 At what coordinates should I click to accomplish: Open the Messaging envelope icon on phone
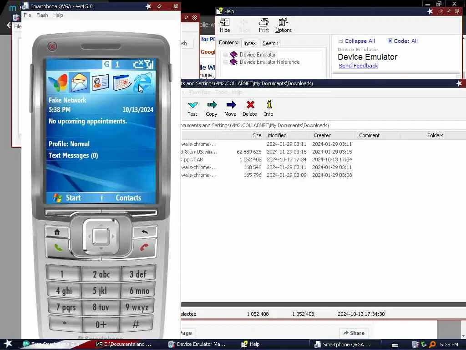79,82
